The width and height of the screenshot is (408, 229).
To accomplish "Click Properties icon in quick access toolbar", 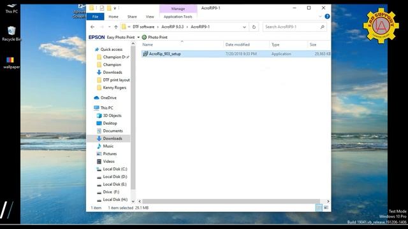I will click(x=102, y=8).
